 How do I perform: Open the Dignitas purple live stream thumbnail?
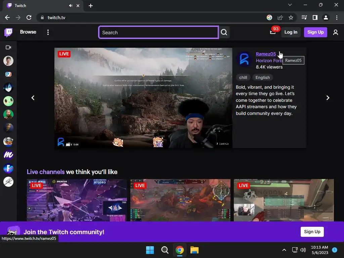click(77, 200)
